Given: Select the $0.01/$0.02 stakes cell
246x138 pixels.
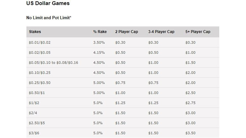Looking at the screenshot, I should click(40, 43).
